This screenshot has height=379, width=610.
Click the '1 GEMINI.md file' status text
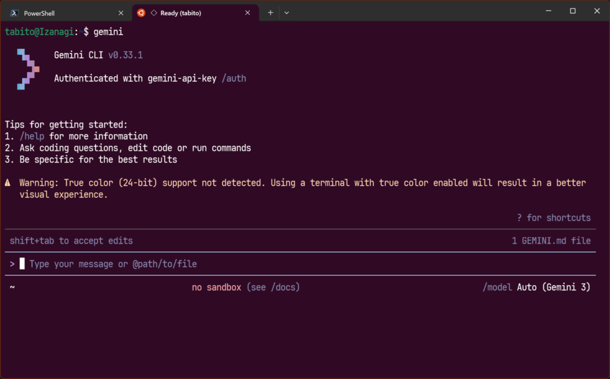pyautogui.click(x=551, y=241)
